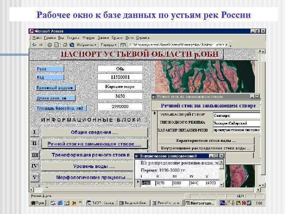
Task: Click the Характеристики стока воды button
Action: point(206,141)
